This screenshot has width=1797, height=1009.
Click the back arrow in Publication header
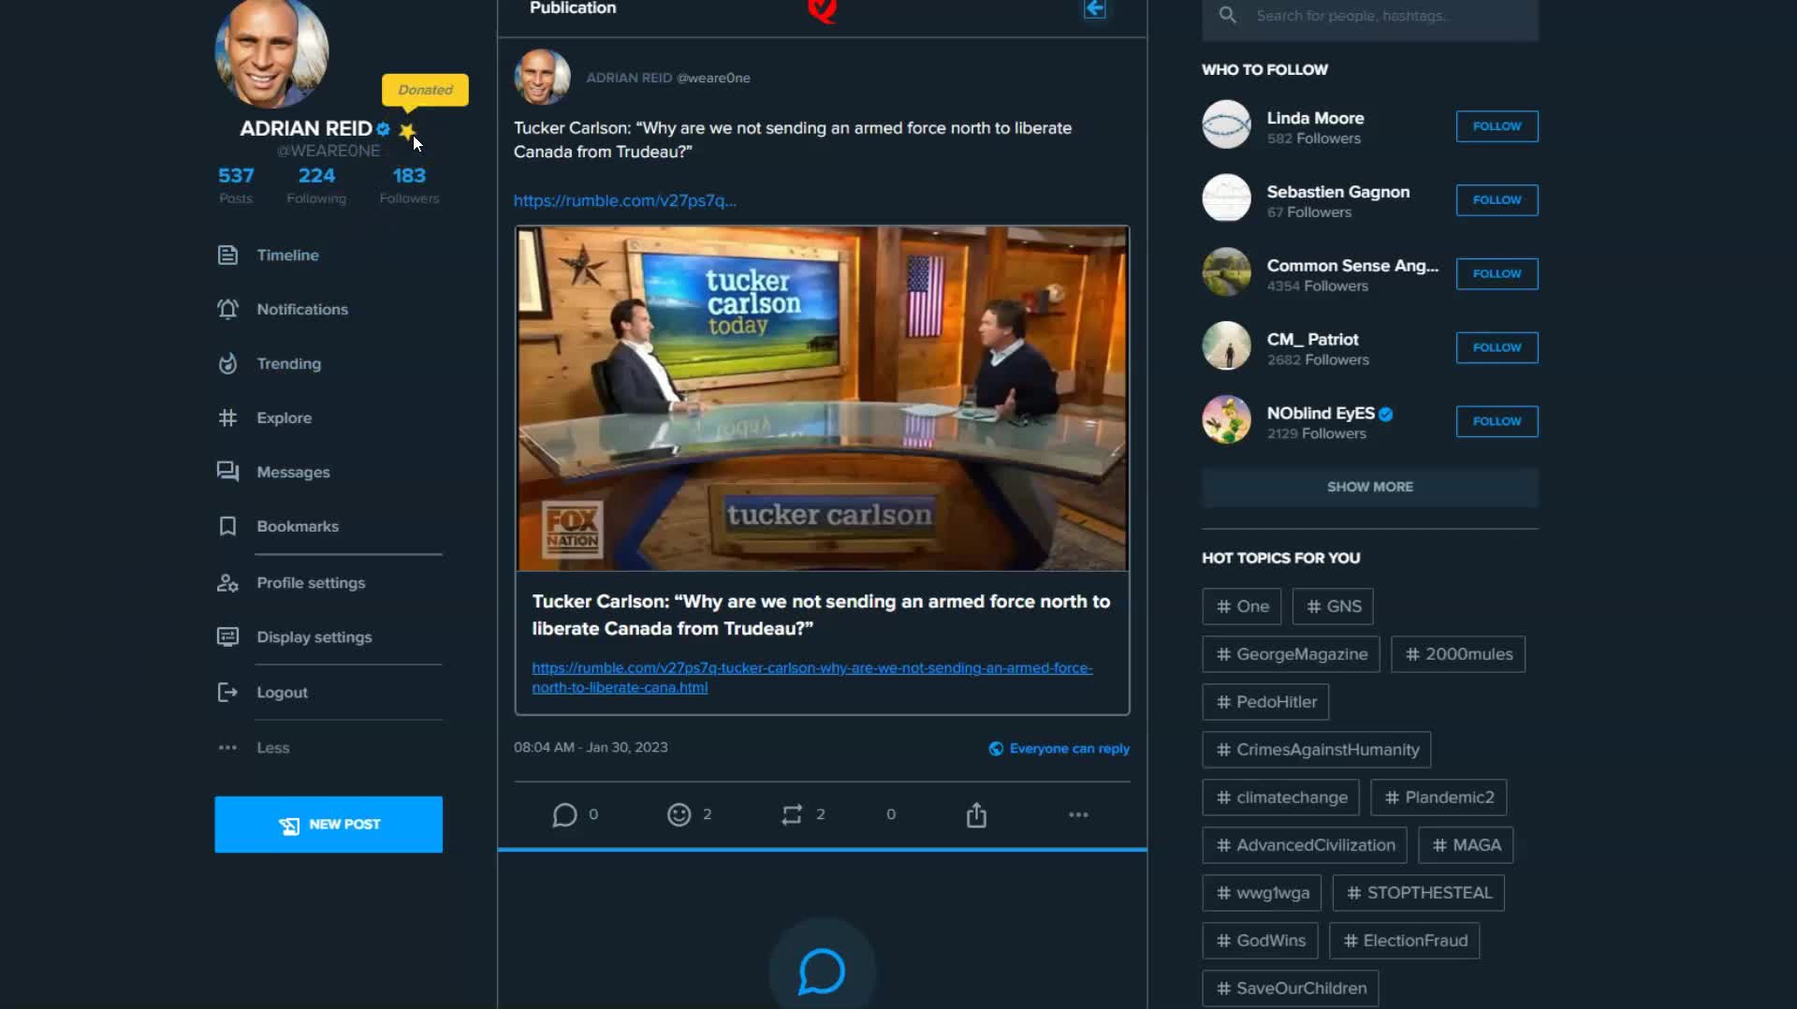coord(1095,8)
